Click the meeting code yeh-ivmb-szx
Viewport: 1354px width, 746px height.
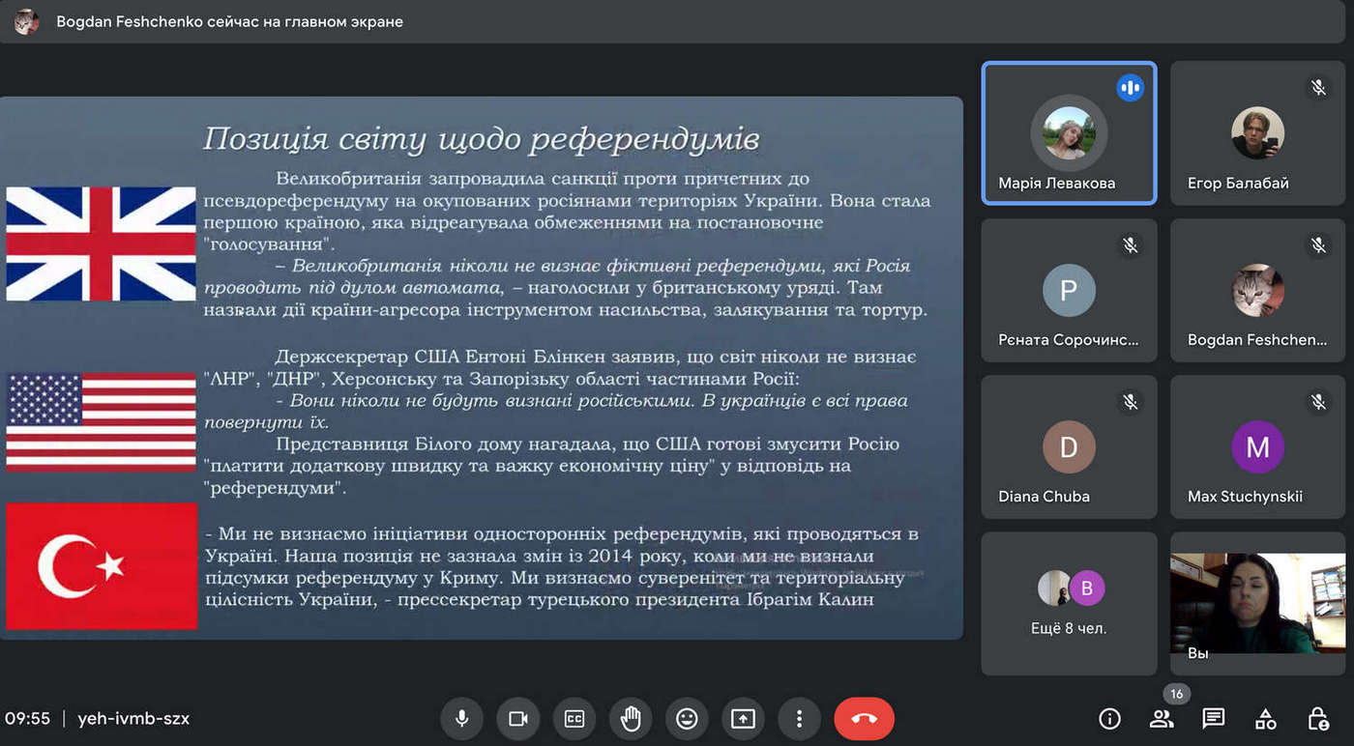[133, 719]
